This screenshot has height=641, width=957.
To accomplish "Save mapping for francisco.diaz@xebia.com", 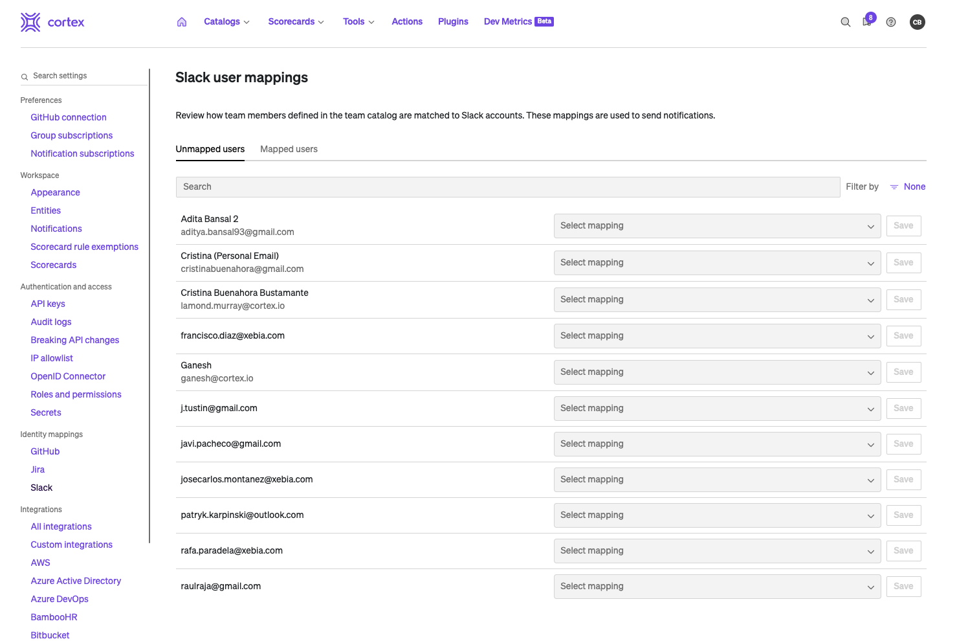I will [903, 336].
